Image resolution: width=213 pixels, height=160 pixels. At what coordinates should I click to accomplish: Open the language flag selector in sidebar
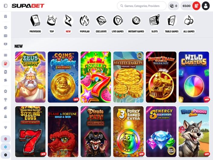(x=5, y=139)
